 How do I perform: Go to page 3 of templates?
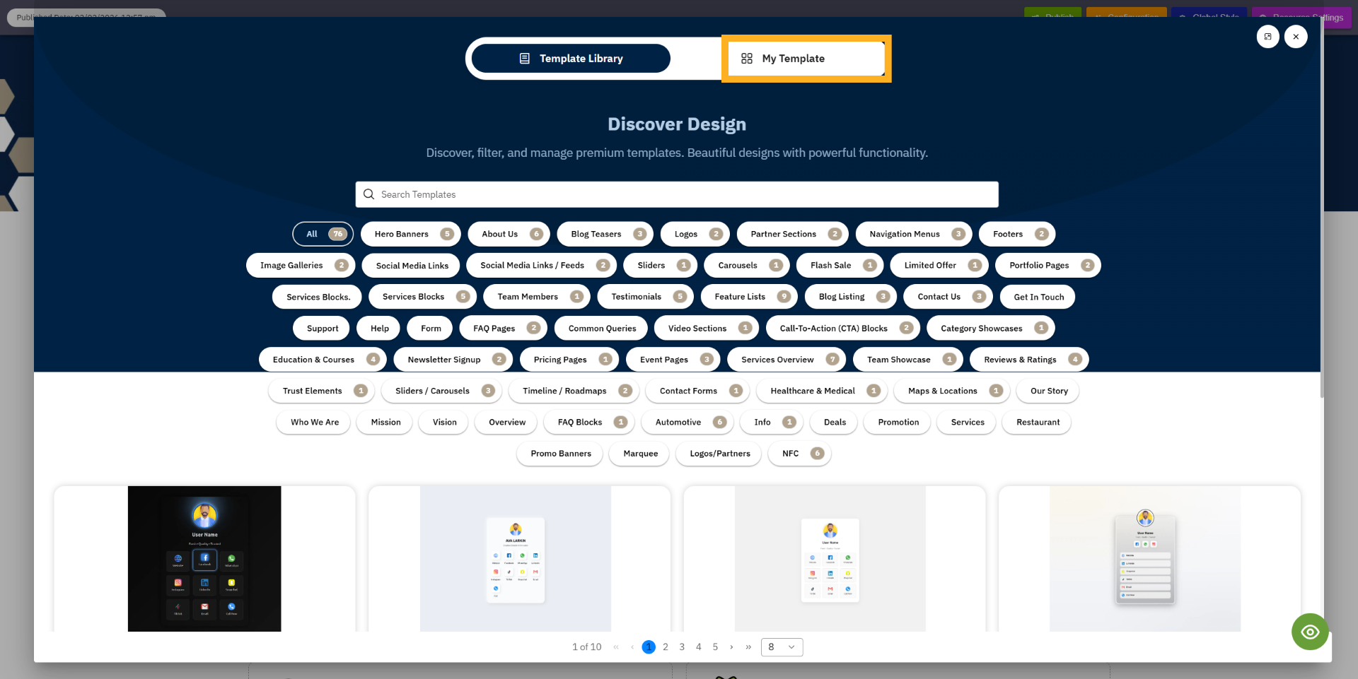[x=682, y=647]
